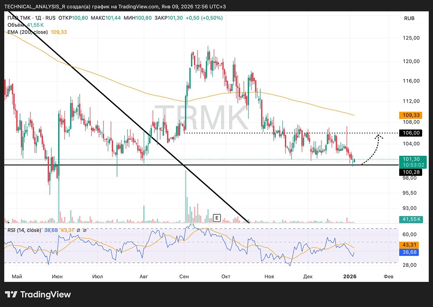Click the 2026 label on time axis
The height and width of the screenshot is (307, 433).
(350, 276)
